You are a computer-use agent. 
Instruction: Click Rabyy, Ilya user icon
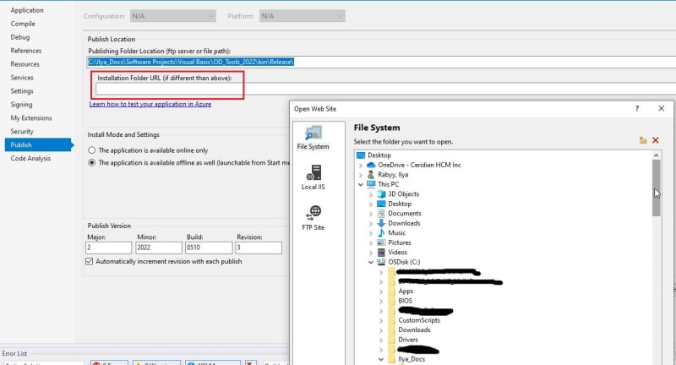(371, 175)
